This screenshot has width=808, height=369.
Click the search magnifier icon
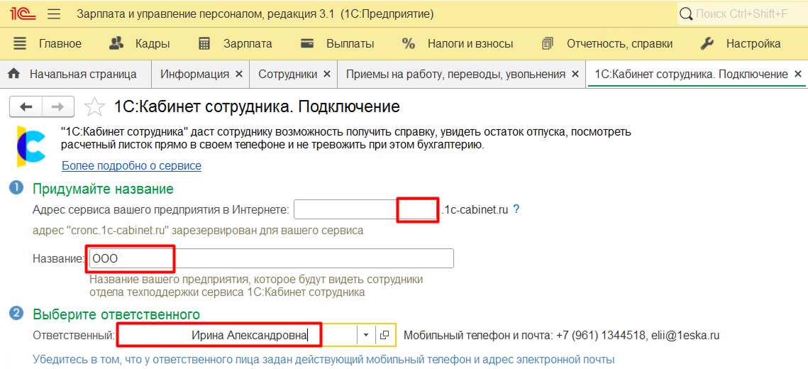(686, 14)
